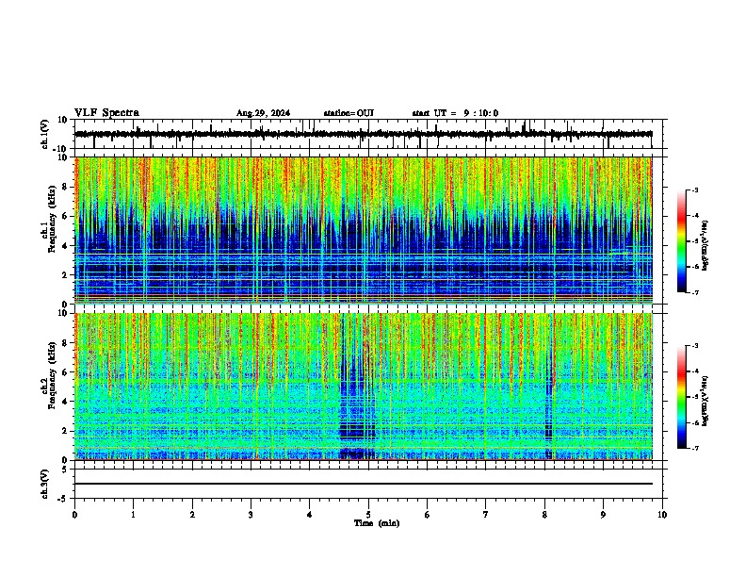Click the "10" tick label at the time axis end
This screenshot has height=577, width=746.
pyautogui.click(x=662, y=515)
